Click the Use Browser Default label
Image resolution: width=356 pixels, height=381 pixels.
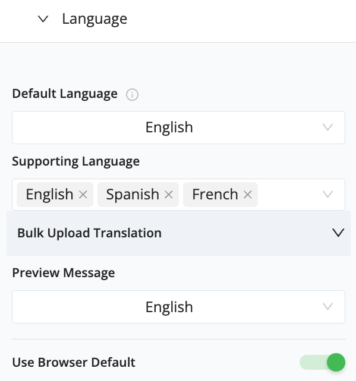coord(74,362)
